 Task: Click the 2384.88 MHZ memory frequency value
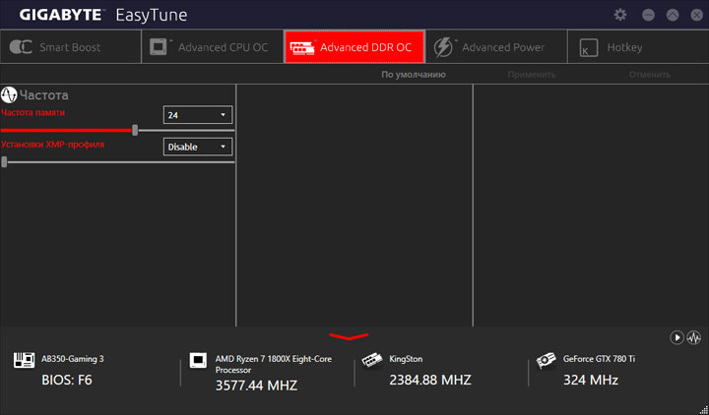430,380
